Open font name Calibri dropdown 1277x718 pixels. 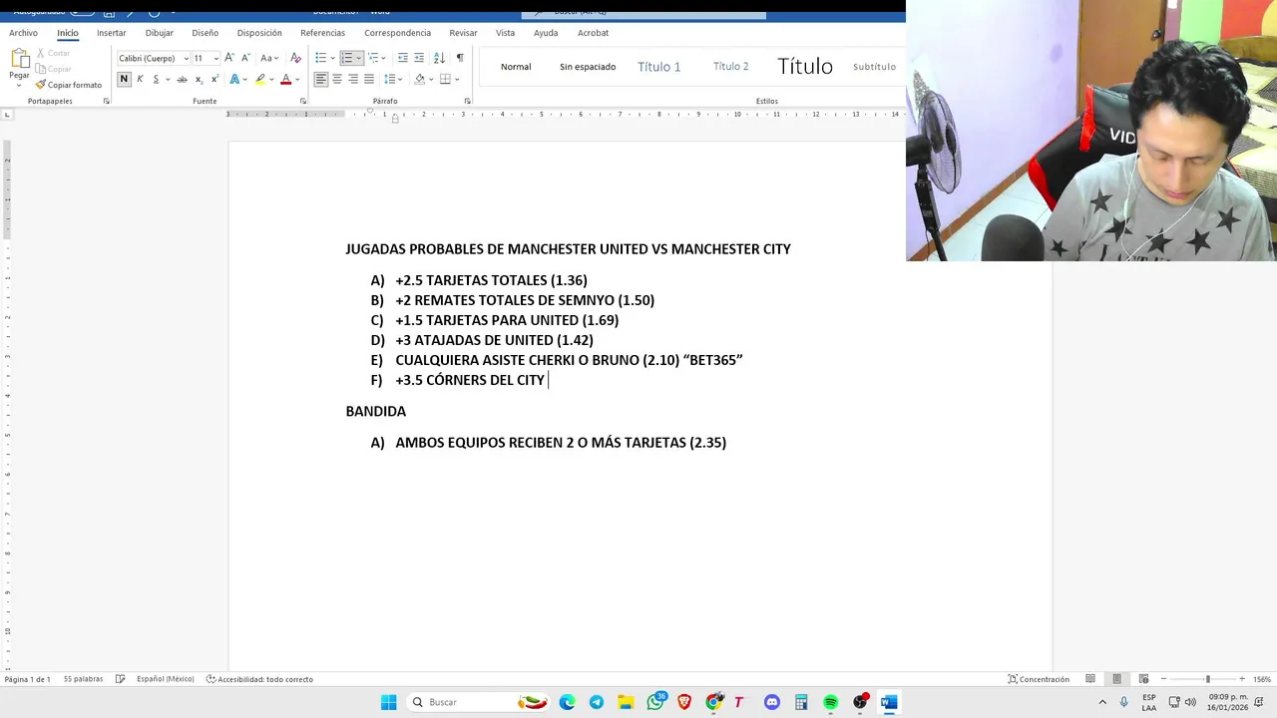186,59
